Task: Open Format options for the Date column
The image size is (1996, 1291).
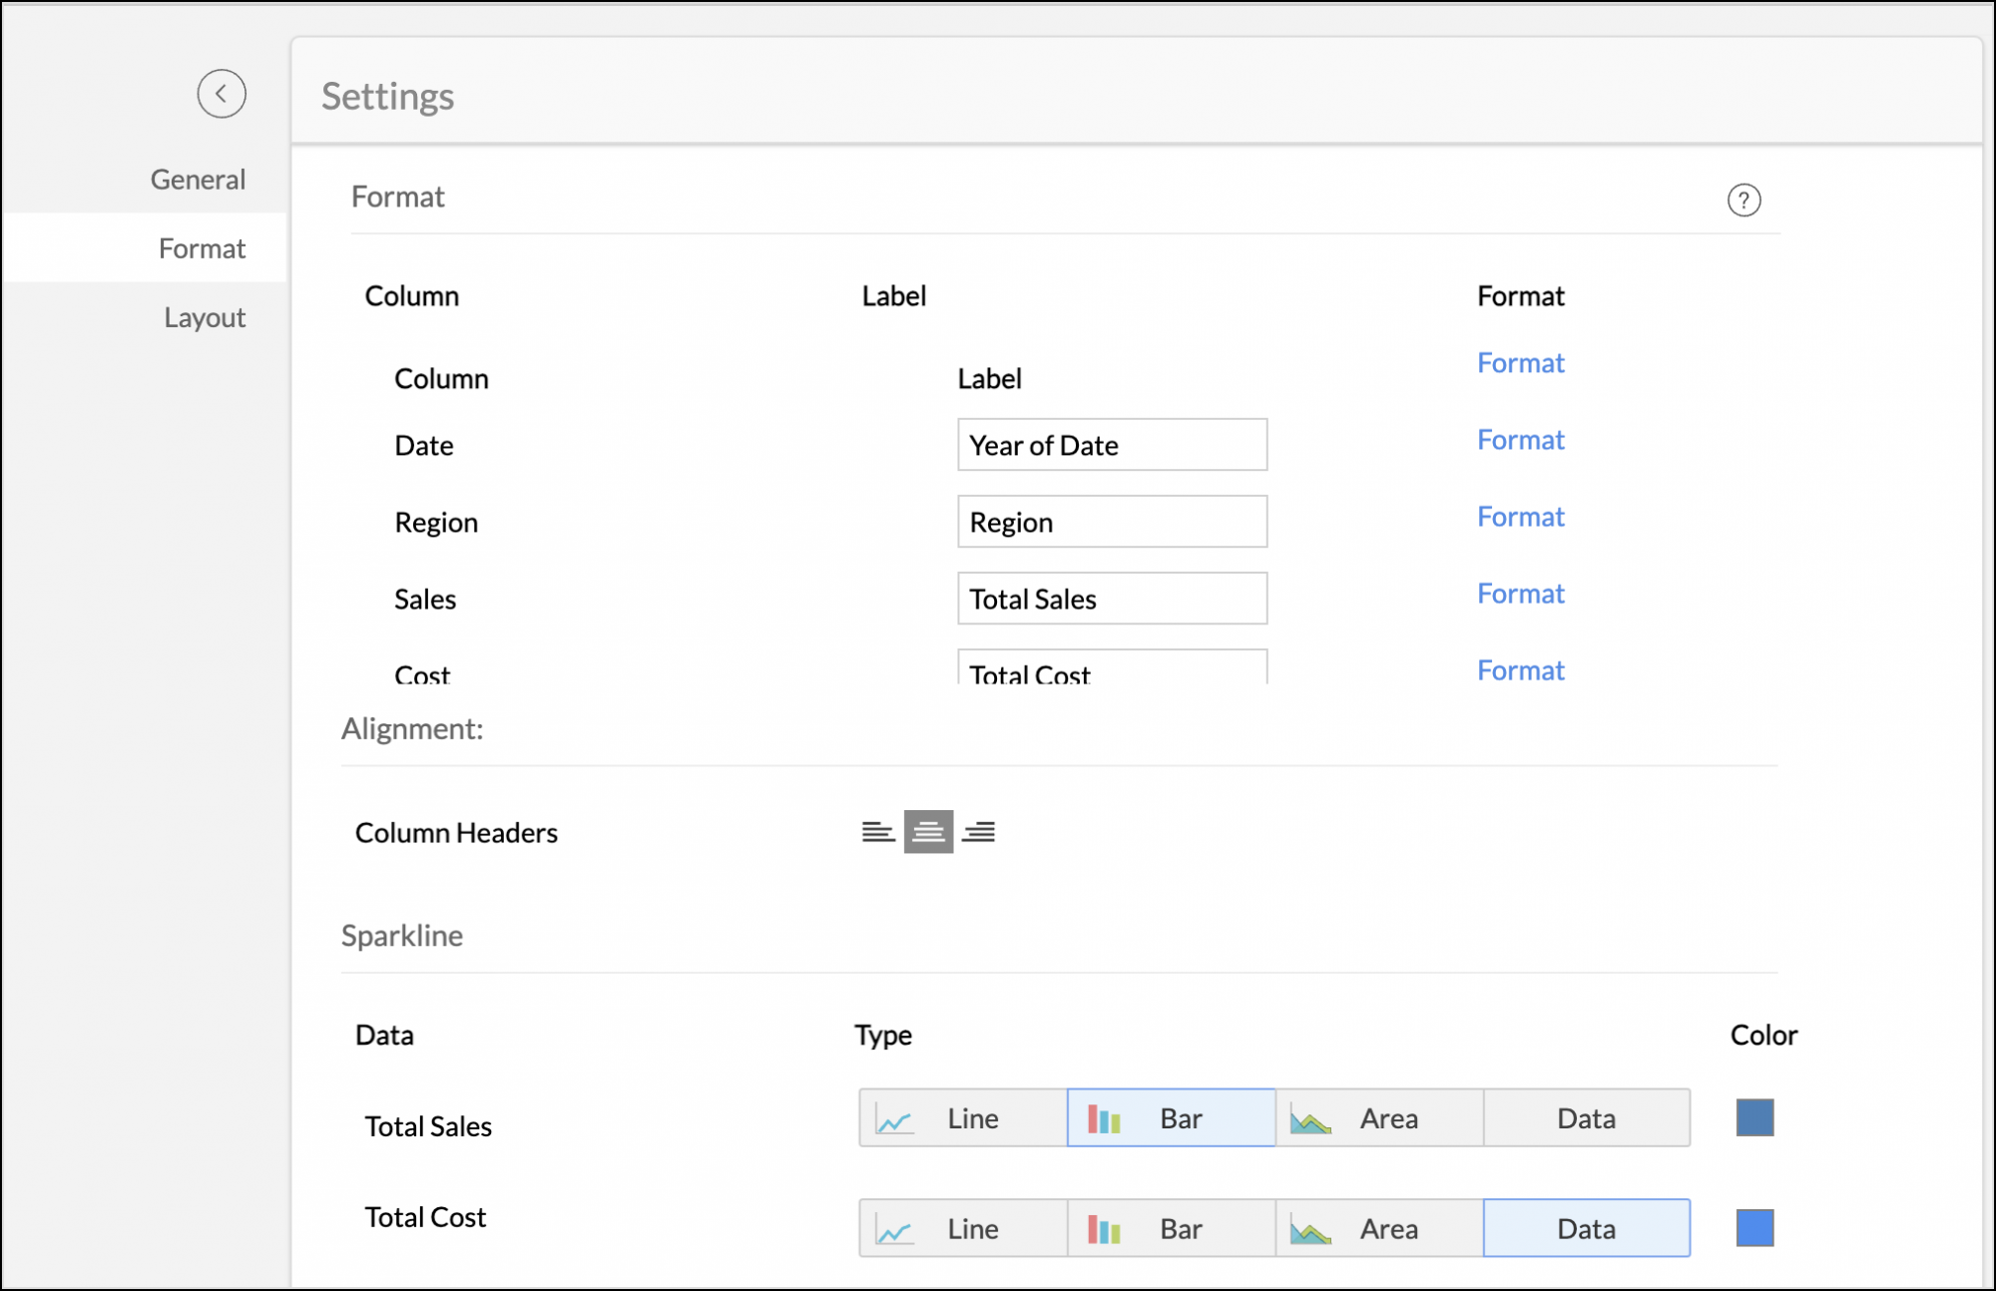Action: [1520, 439]
